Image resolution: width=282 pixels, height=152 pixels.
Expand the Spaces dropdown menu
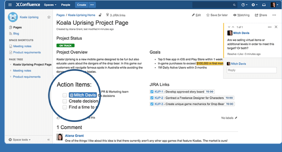pos(50,5)
